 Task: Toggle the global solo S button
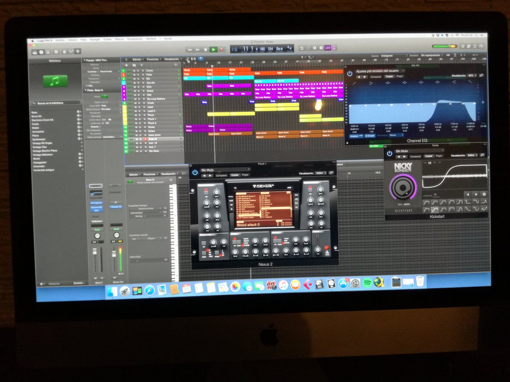(141, 65)
